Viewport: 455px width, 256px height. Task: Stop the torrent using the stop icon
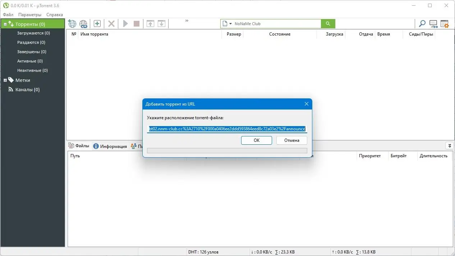click(x=137, y=23)
